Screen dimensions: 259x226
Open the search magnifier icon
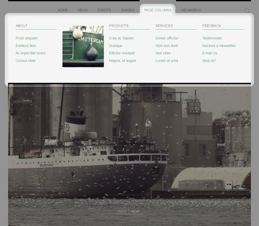pyautogui.click(x=247, y=10)
